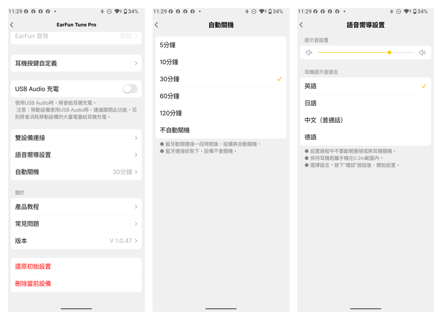442x320 pixels.
Task: Open 產品教程 page
Action: click(x=76, y=207)
